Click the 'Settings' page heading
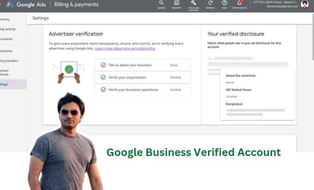 (41, 18)
